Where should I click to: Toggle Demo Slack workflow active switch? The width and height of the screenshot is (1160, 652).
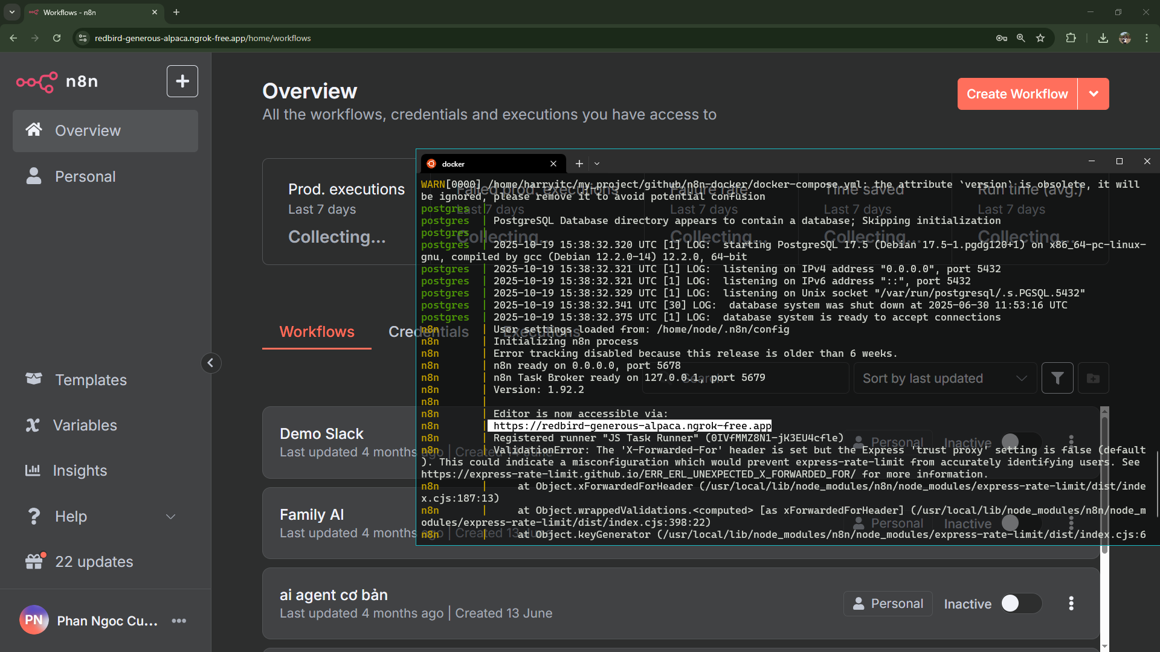(x=1020, y=441)
